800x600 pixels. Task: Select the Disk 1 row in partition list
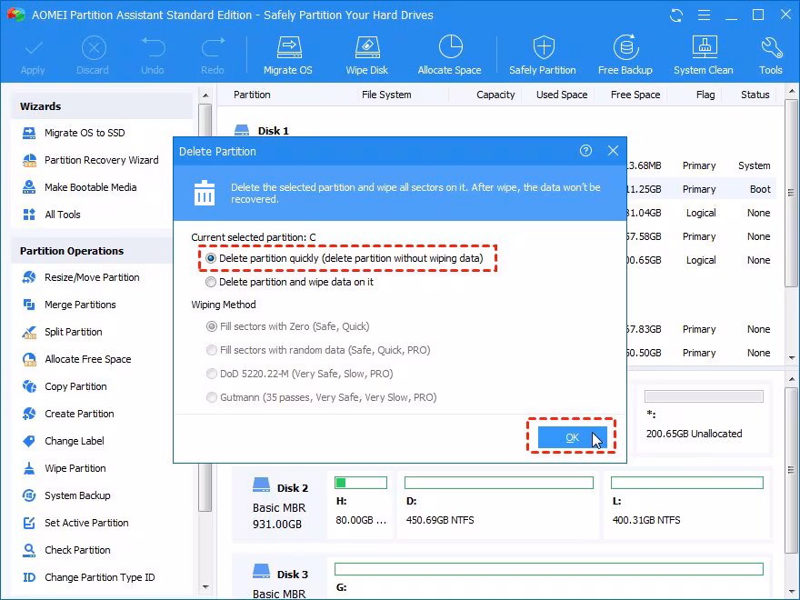[x=262, y=131]
